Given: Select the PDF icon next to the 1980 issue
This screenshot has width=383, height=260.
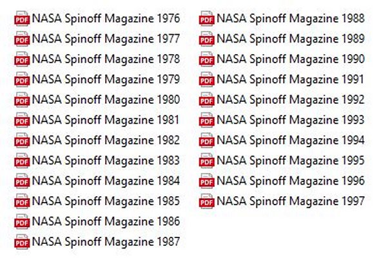Looking at the screenshot, I should point(22,100).
